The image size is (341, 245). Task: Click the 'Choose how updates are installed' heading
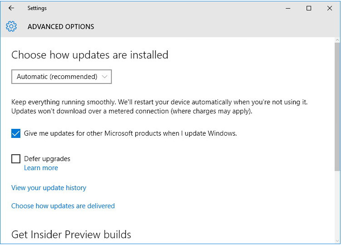coord(90,55)
